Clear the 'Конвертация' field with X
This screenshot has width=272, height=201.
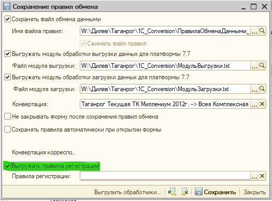click(x=262, y=104)
